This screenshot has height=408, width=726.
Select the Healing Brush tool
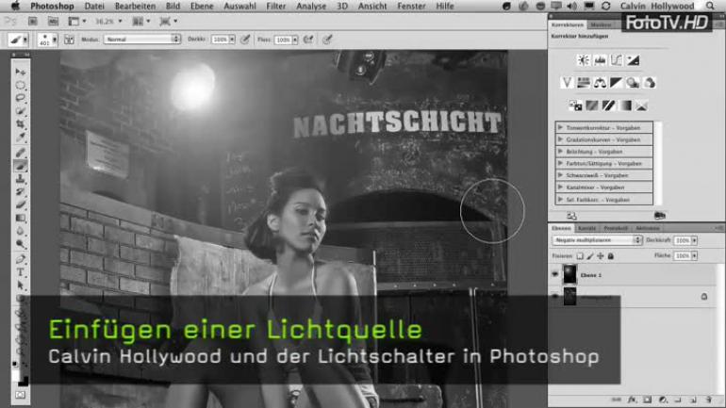pos(21,153)
